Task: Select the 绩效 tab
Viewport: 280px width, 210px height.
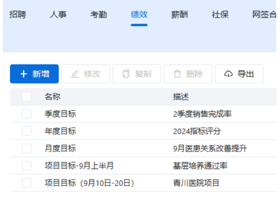Action: 139,15
